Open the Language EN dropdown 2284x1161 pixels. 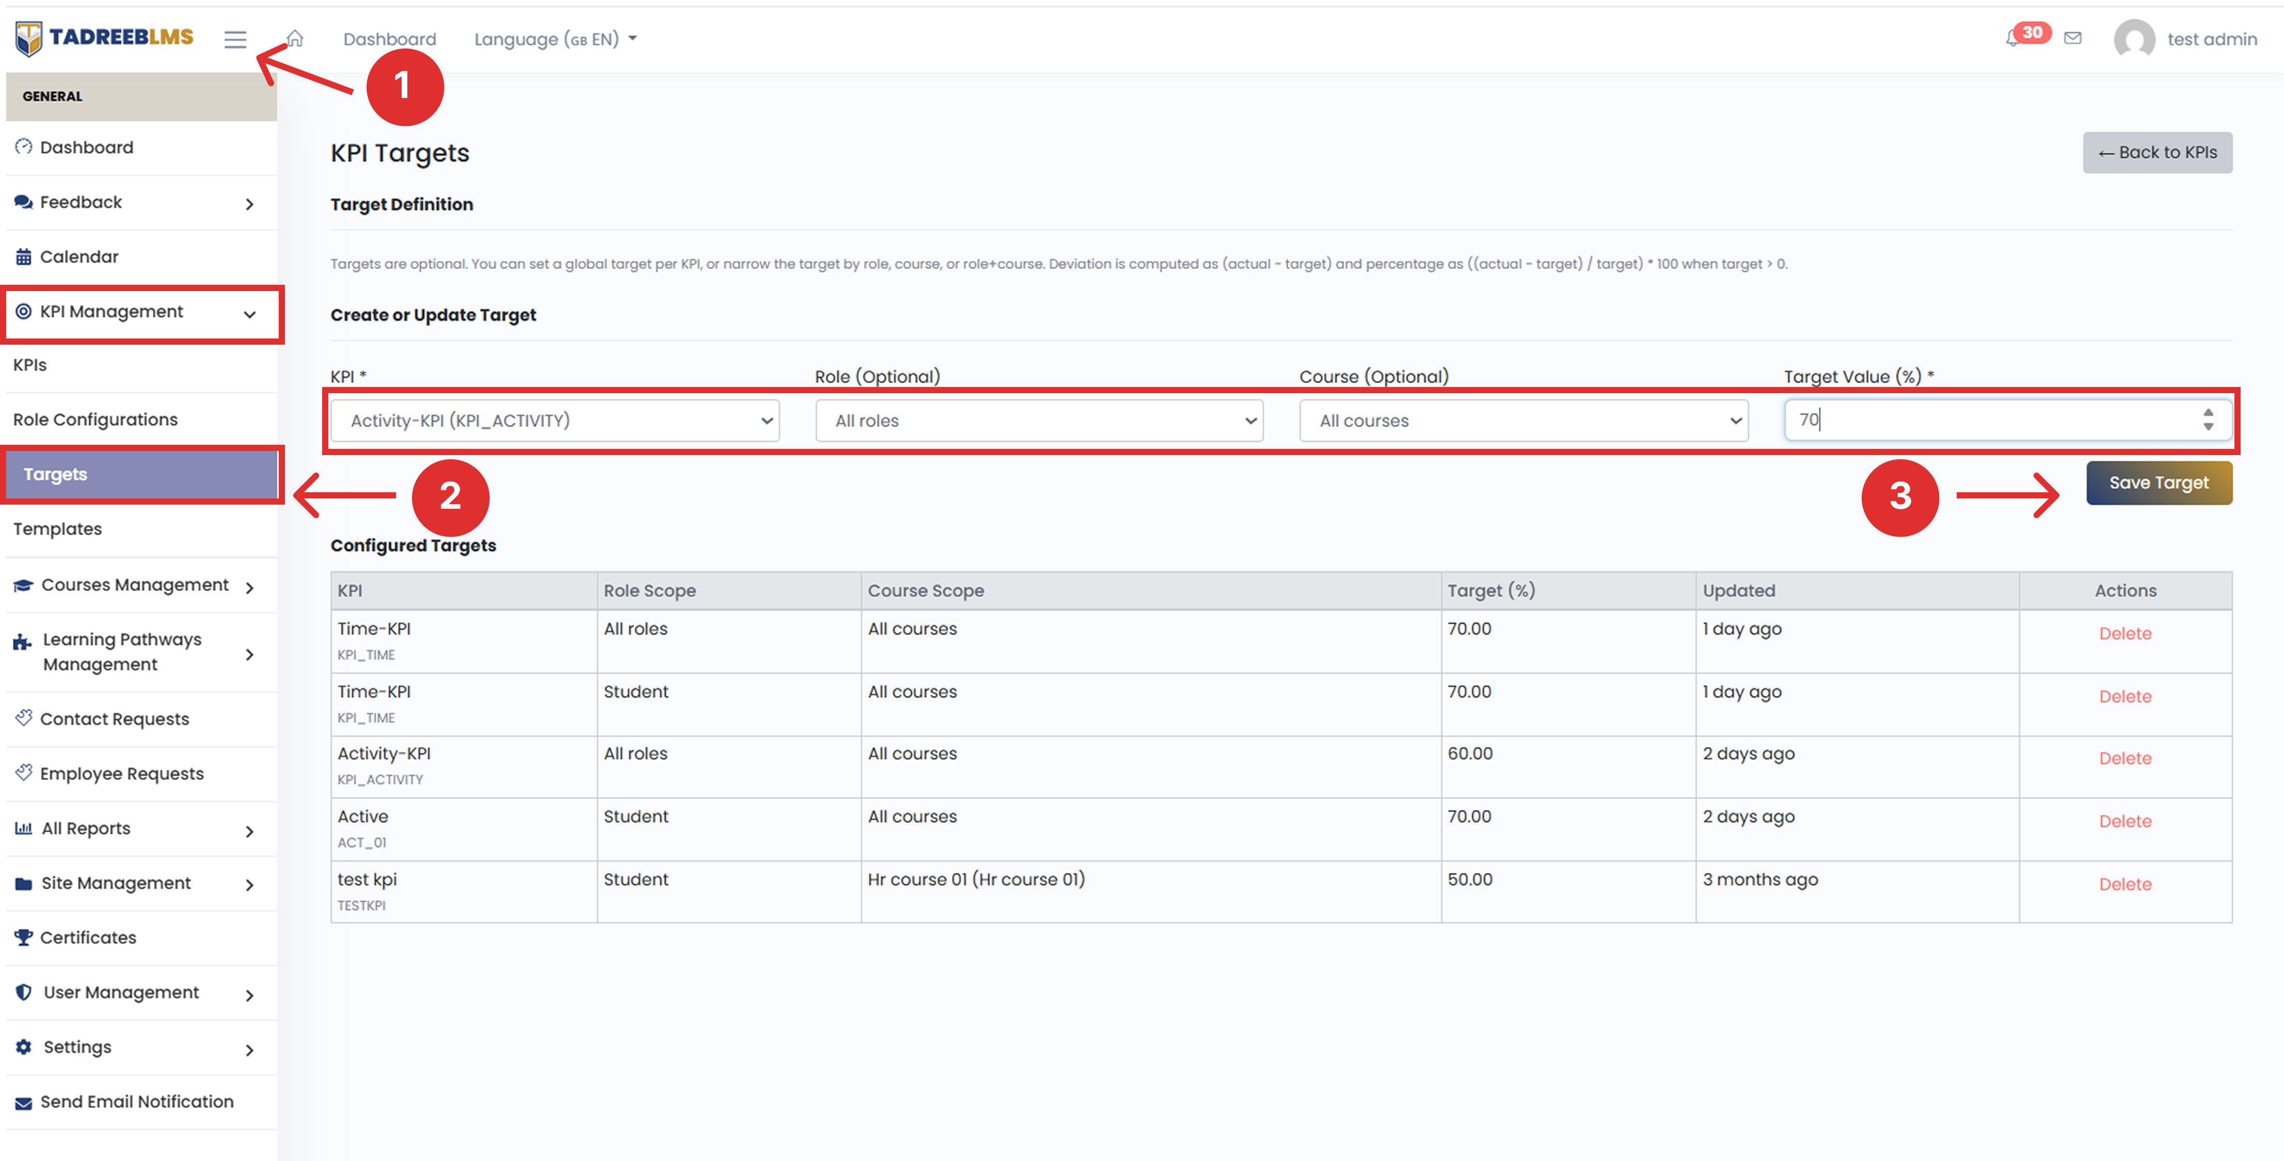coord(556,39)
